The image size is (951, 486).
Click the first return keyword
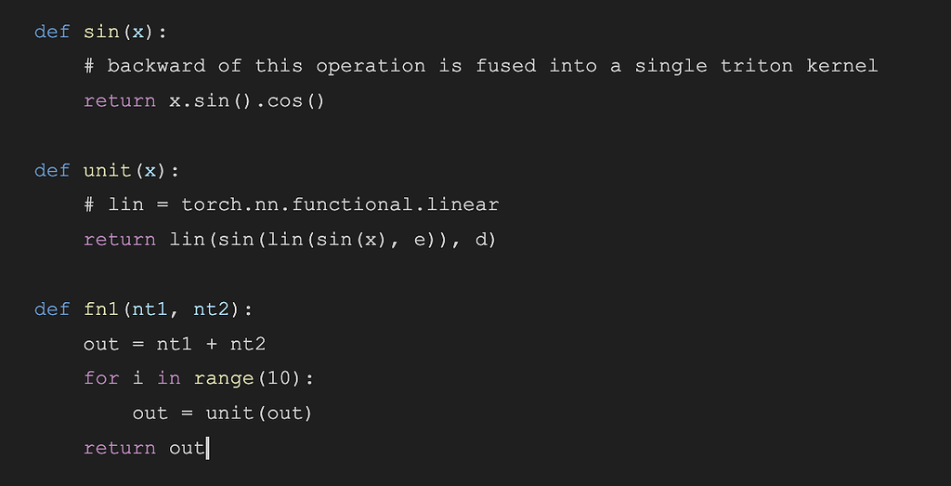(x=120, y=100)
